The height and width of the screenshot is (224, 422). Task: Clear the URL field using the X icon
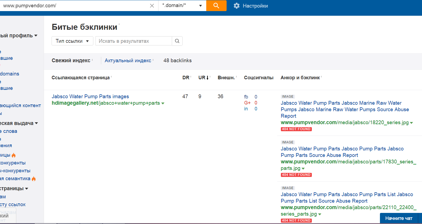(x=152, y=5)
